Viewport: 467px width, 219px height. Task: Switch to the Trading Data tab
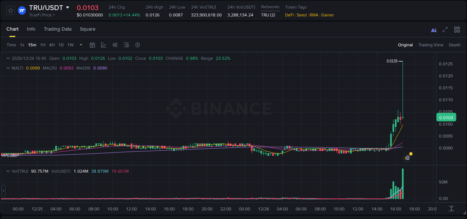click(58, 29)
